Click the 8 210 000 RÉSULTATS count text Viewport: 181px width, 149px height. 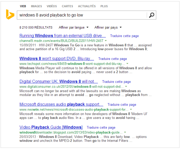[x=36, y=27]
